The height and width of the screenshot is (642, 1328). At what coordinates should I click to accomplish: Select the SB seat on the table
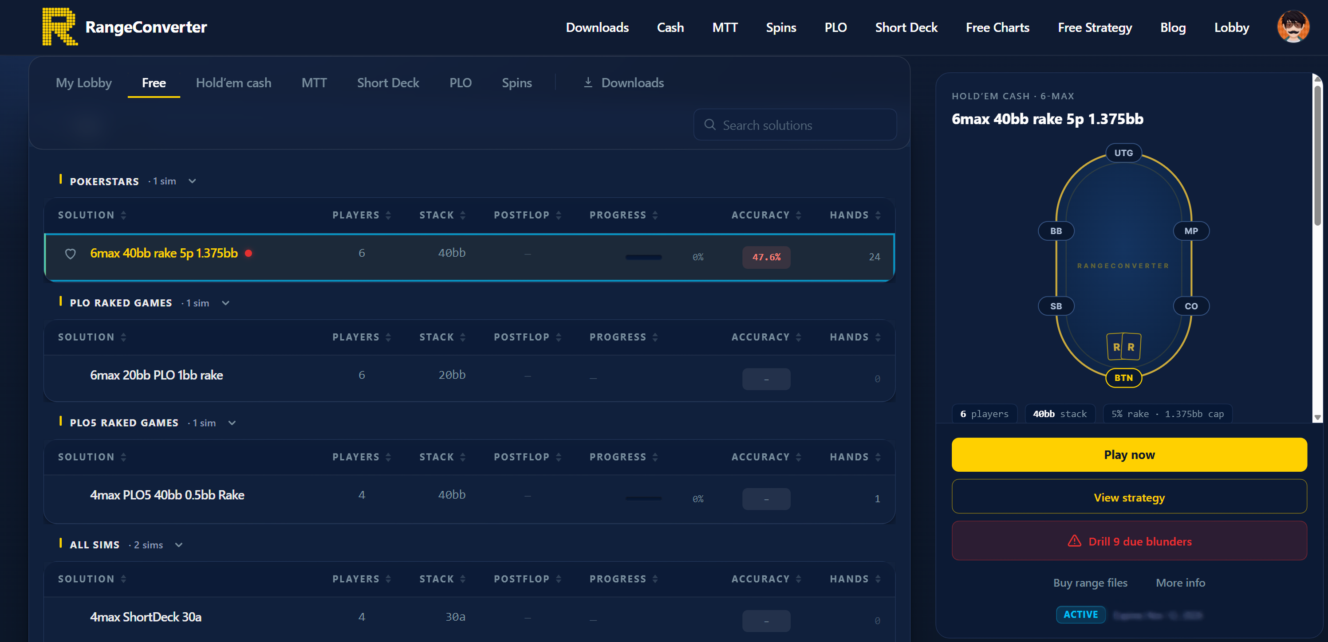coord(1056,306)
